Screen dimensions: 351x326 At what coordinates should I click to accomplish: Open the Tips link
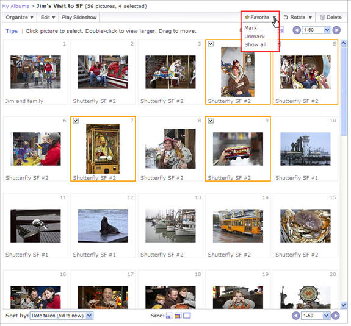click(x=12, y=31)
